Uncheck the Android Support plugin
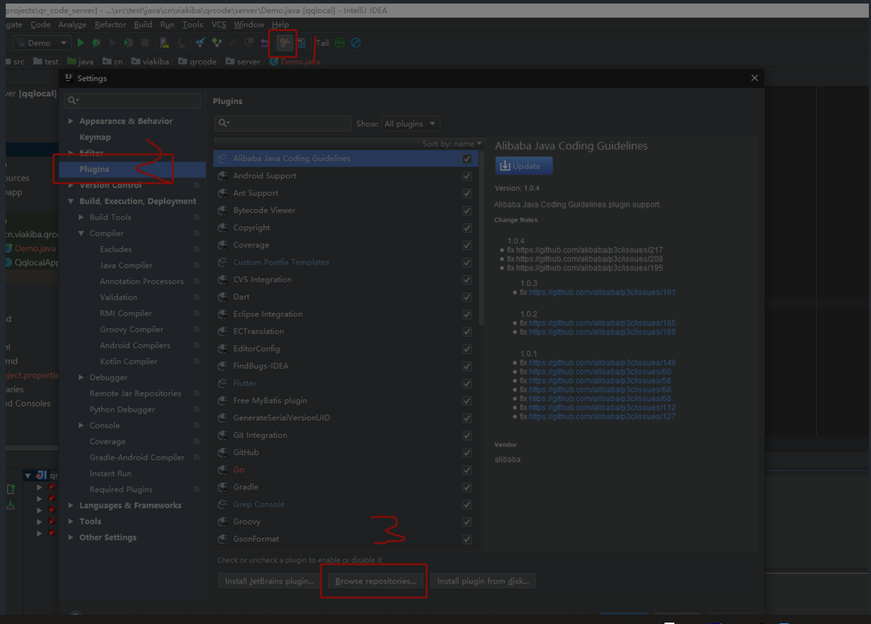The image size is (871, 624). tap(467, 176)
